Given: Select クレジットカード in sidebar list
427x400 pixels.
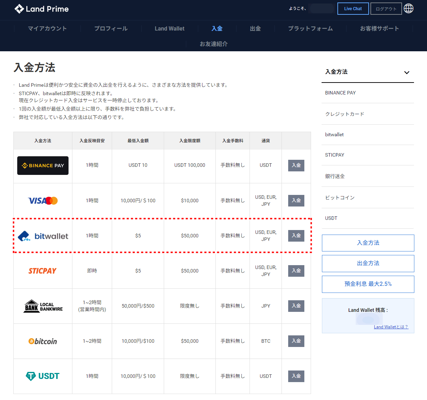Looking at the screenshot, I should pyautogui.click(x=368, y=114).
